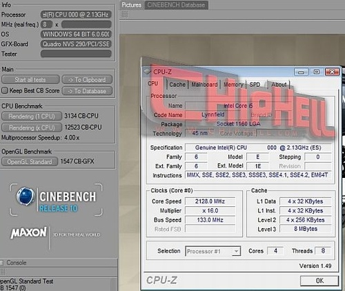345x291 pixels.
Task: Enable Keep Best CB Score checkbox
Action: tap(5, 90)
